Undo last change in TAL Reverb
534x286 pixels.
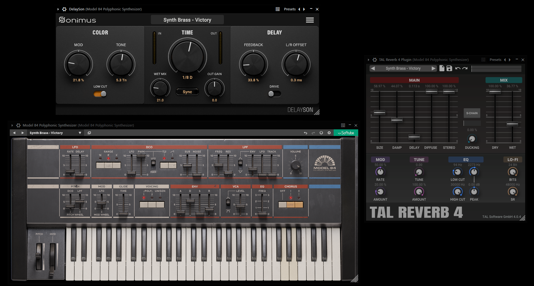458,68
